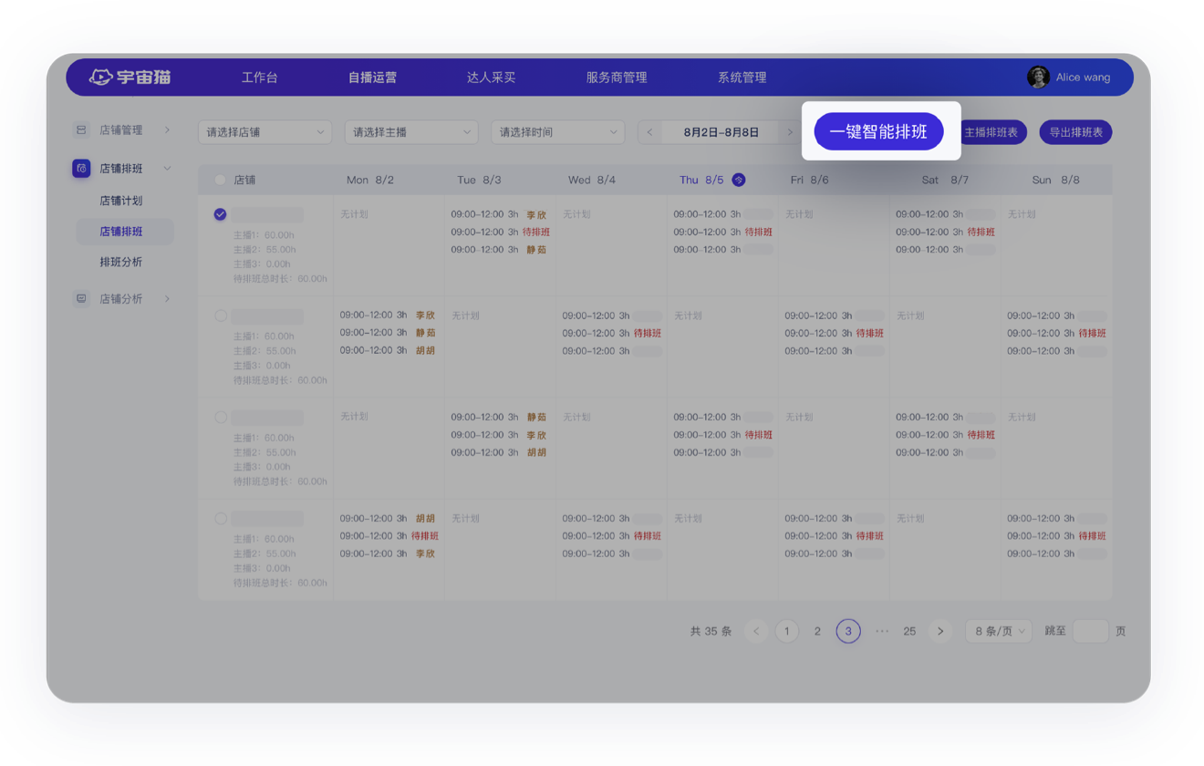Open 排班分析 in the sidebar
The image size is (1204, 766).
point(121,263)
